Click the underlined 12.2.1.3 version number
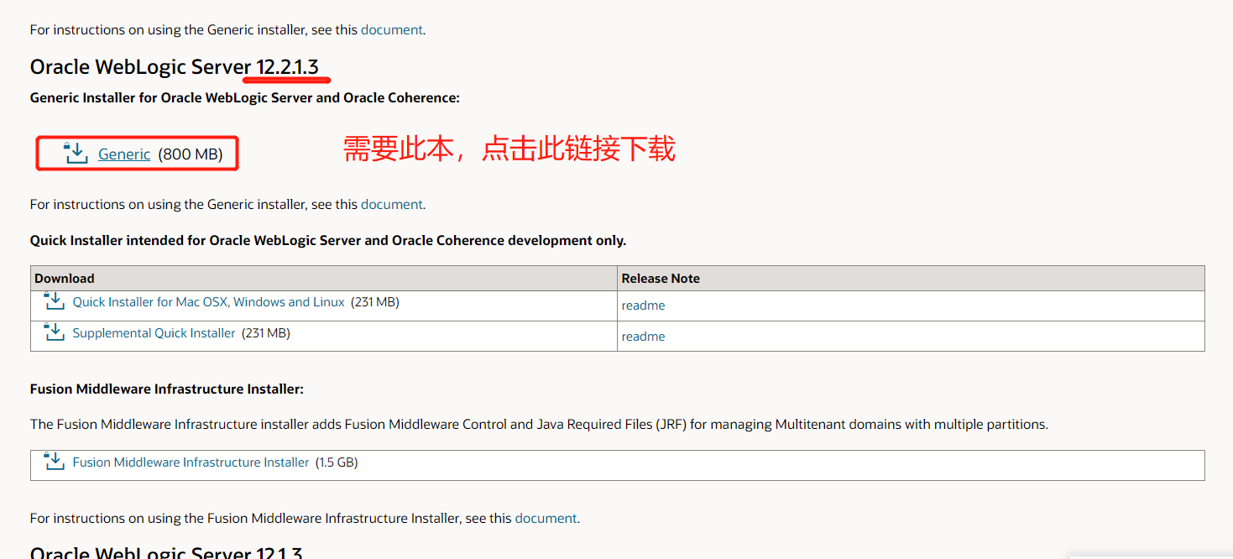 pyautogui.click(x=286, y=66)
